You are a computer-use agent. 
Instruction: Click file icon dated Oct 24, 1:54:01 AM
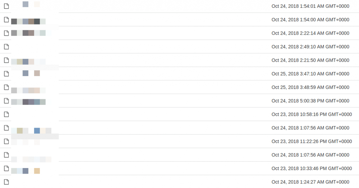(6, 6)
